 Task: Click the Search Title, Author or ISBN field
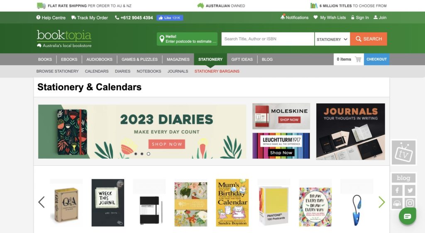tap(268, 39)
